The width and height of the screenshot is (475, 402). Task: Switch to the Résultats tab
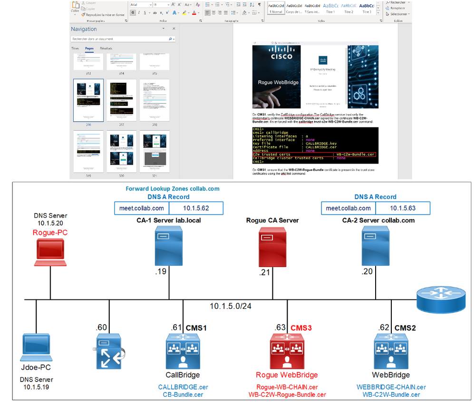coord(106,48)
